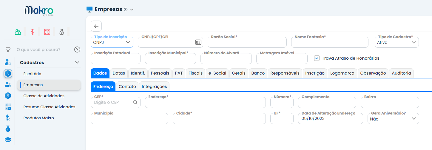Switch to the Datas tab
The image size is (432, 150).
tap(119, 73)
